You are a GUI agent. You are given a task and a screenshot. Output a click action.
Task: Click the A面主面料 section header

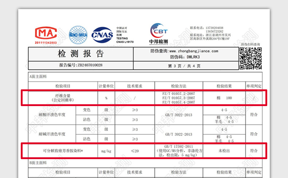click(38, 77)
